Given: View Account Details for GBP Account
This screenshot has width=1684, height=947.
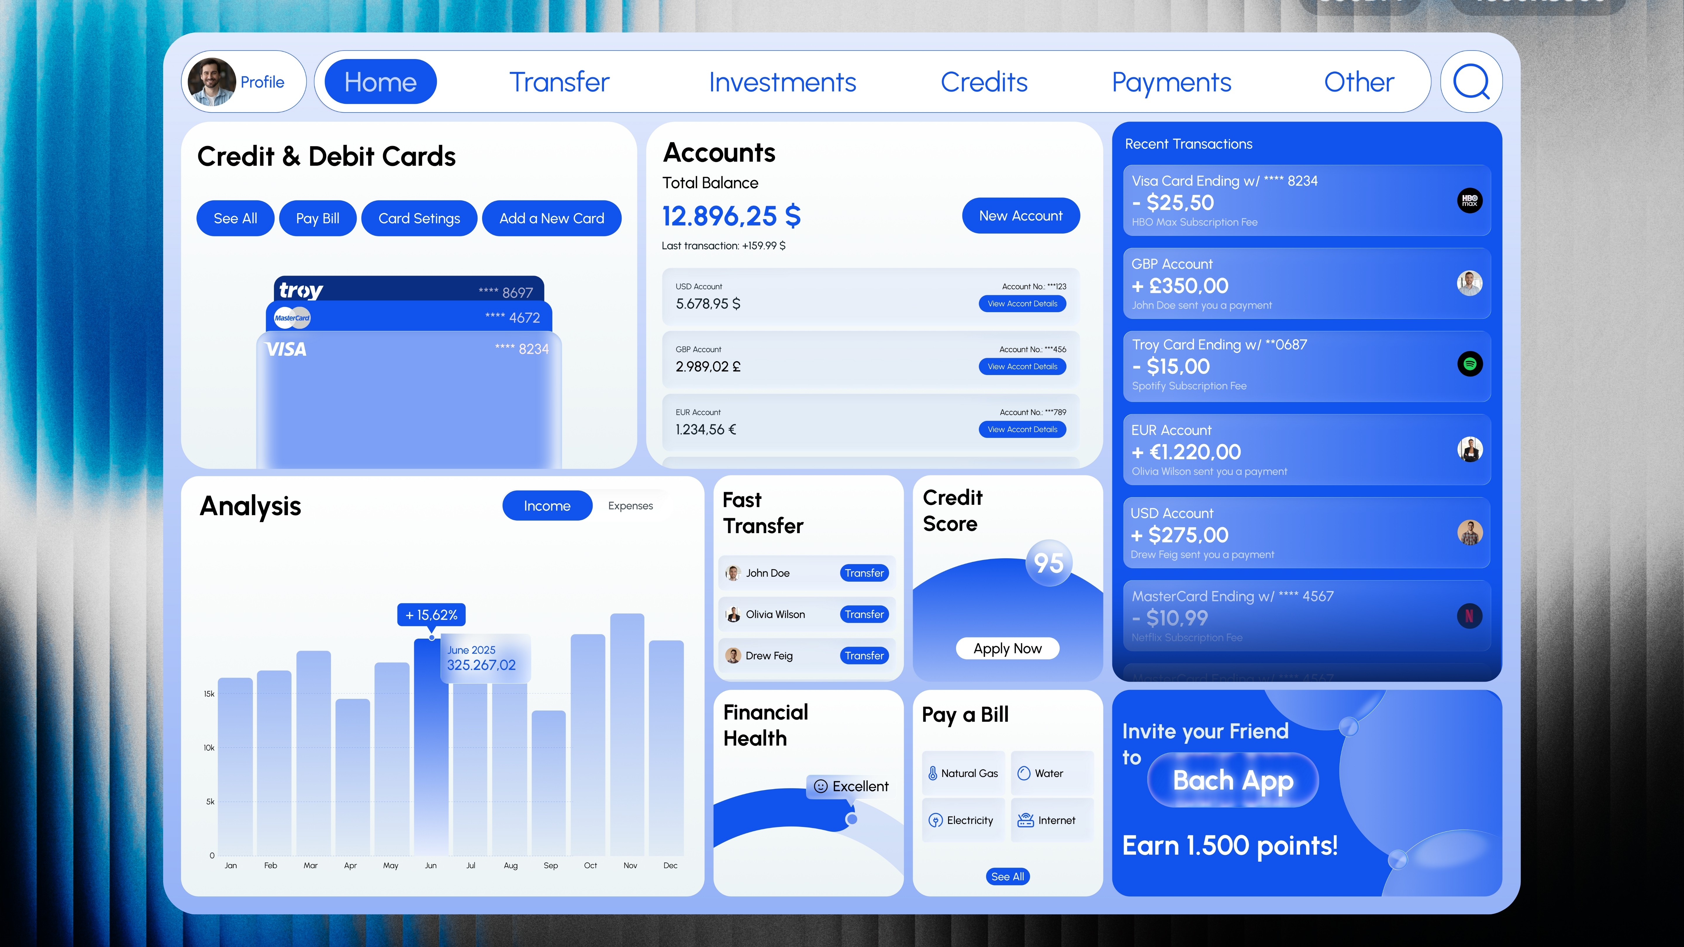Looking at the screenshot, I should click(1022, 367).
